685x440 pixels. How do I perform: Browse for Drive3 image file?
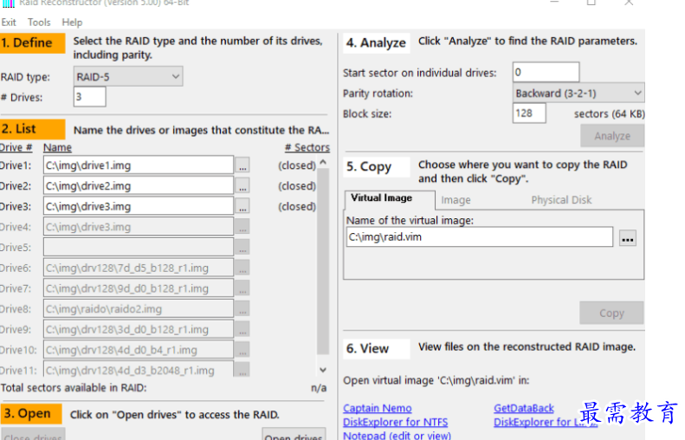click(x=242, y=207)
